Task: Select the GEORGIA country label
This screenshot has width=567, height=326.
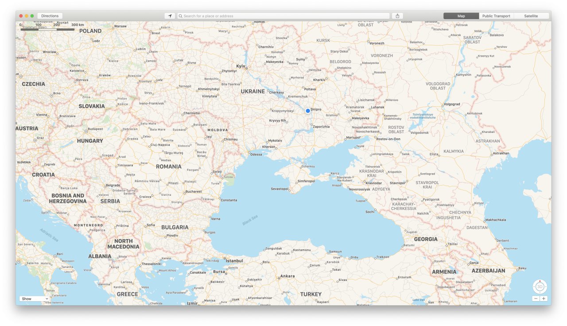Action: coord(426,239)
